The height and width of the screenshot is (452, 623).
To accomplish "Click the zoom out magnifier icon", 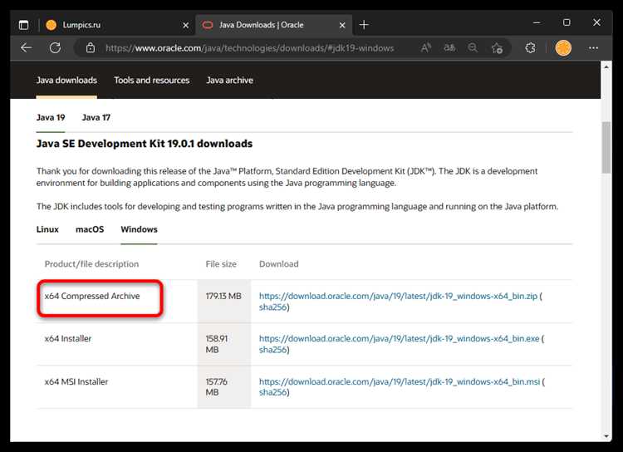I will click(x=473, y=48).
